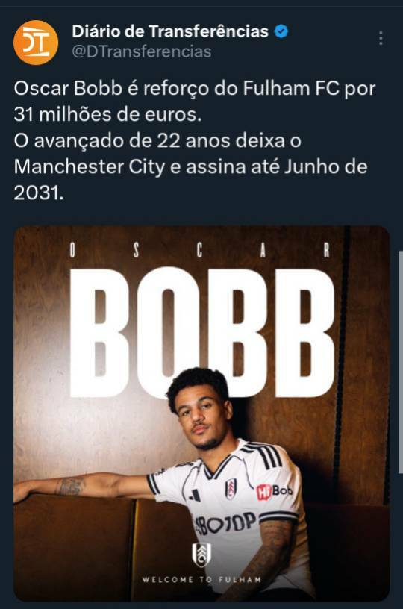Open the three-dot more options menu

tap(381, 38)
